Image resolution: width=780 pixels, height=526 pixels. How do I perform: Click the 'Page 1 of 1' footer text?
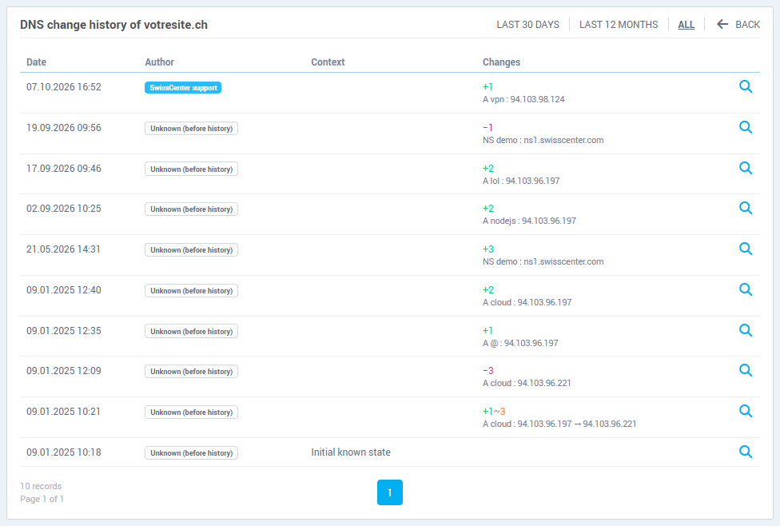click(x=42, y=499)
